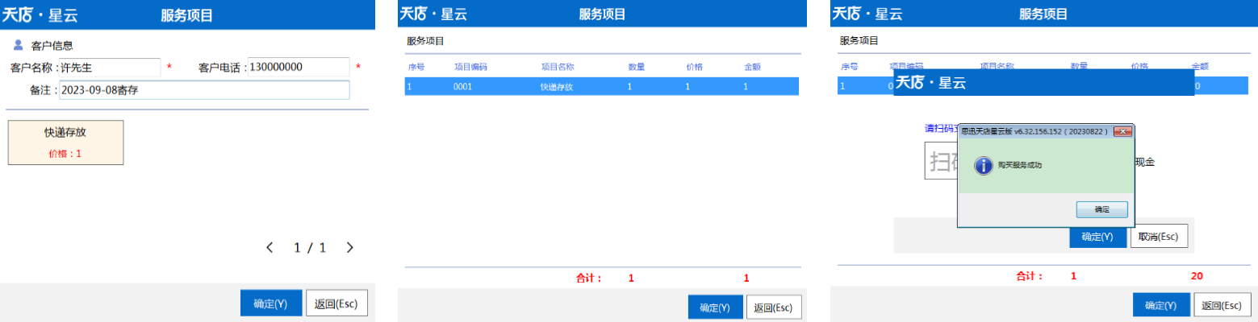Viewport: 1258px width, 322px height.
Task: Click the 项目名称 column header in middle table
Action: pos(557,67)
